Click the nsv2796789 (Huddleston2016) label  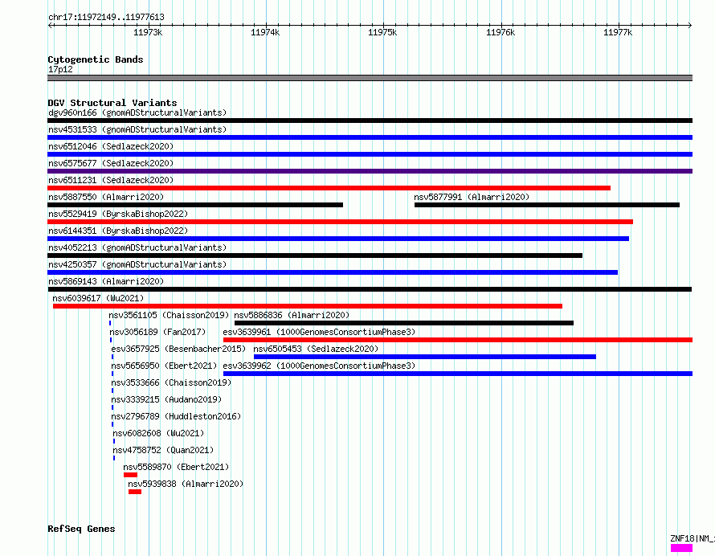tap(176, 416)
